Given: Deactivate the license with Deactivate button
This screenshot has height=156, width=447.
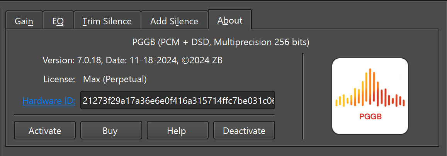Looking at the screenshot, I should coord(244,131).
